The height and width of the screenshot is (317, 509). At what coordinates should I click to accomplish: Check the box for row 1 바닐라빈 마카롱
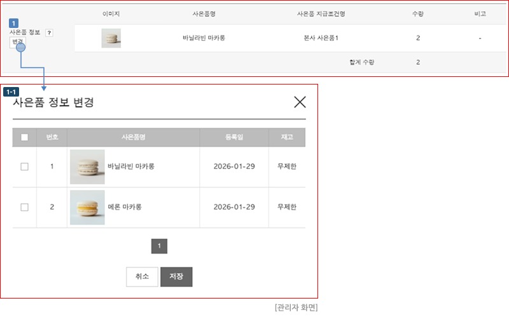[x=24, y=166]
